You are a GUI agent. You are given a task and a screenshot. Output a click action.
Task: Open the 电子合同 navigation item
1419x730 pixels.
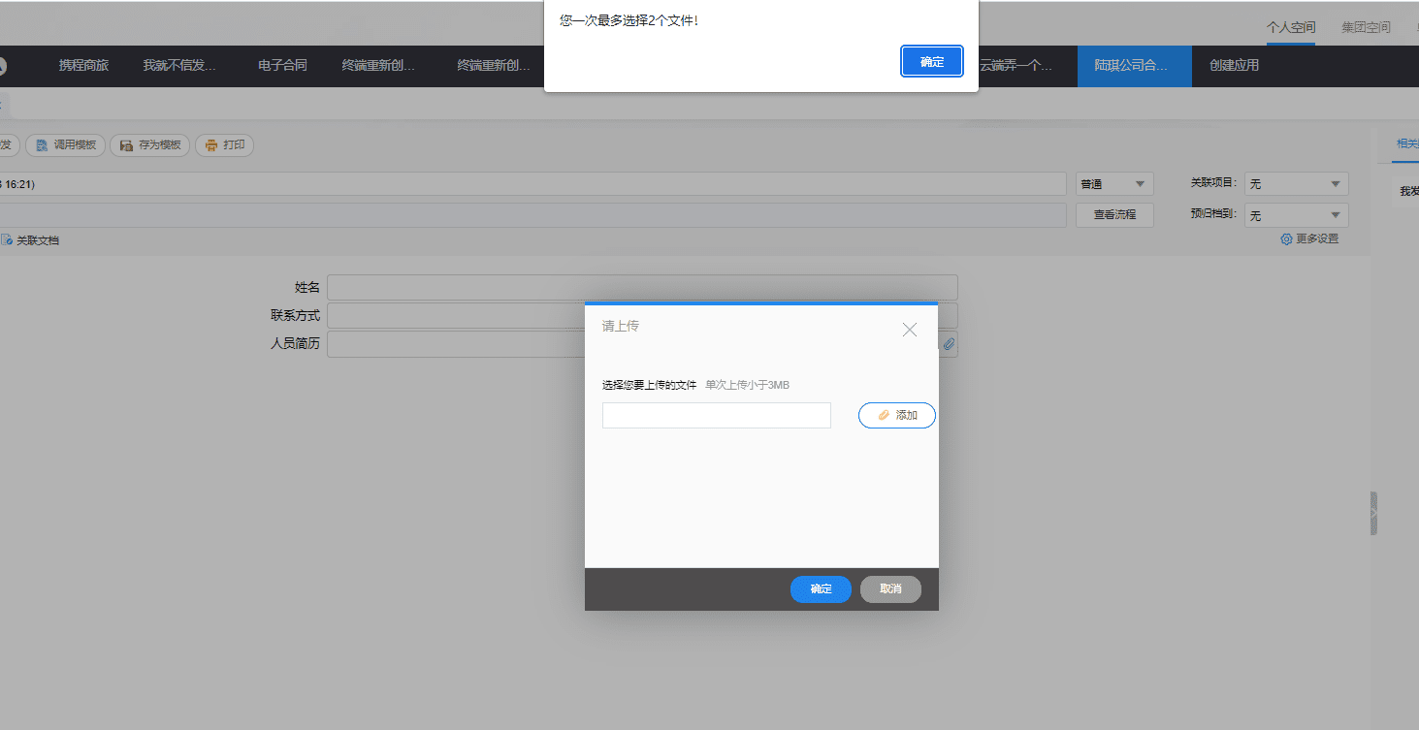[282, 66]
